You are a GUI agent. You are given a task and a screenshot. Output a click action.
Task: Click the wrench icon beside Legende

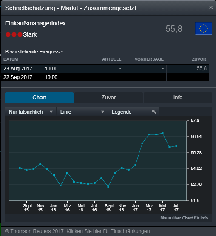click(154, 112)
